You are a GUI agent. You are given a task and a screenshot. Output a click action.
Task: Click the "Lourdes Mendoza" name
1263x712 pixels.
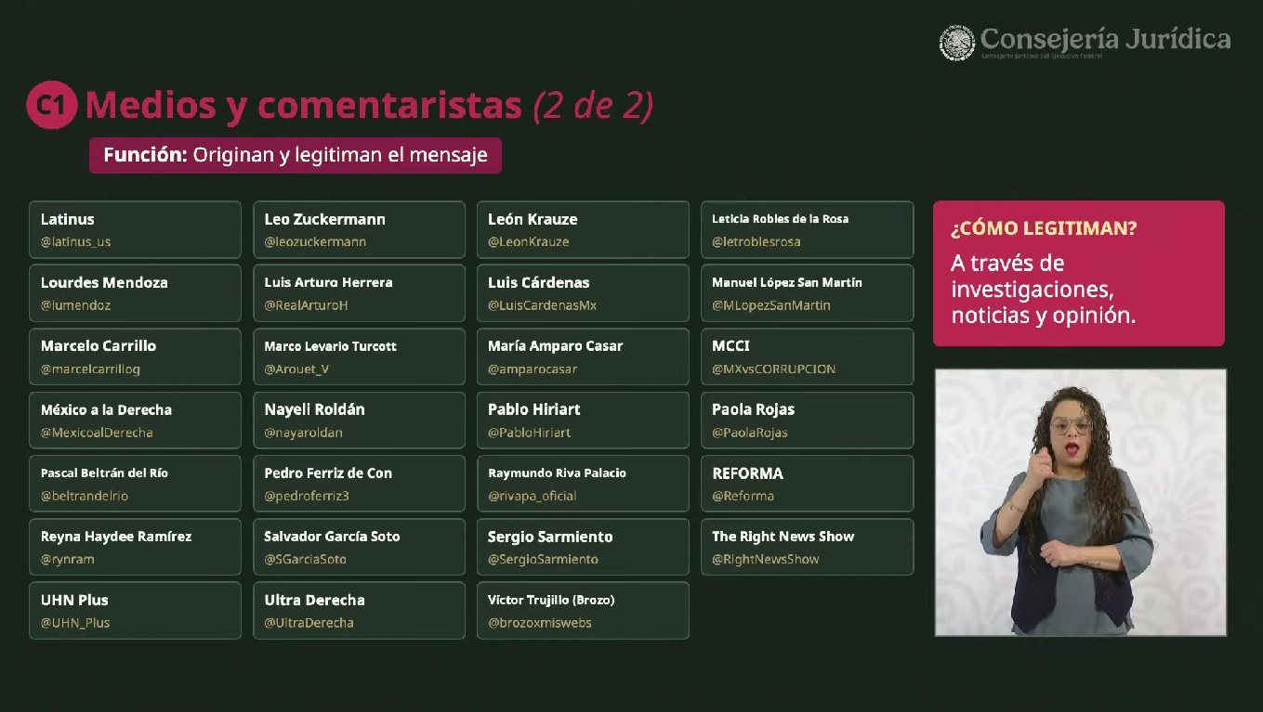104,282
